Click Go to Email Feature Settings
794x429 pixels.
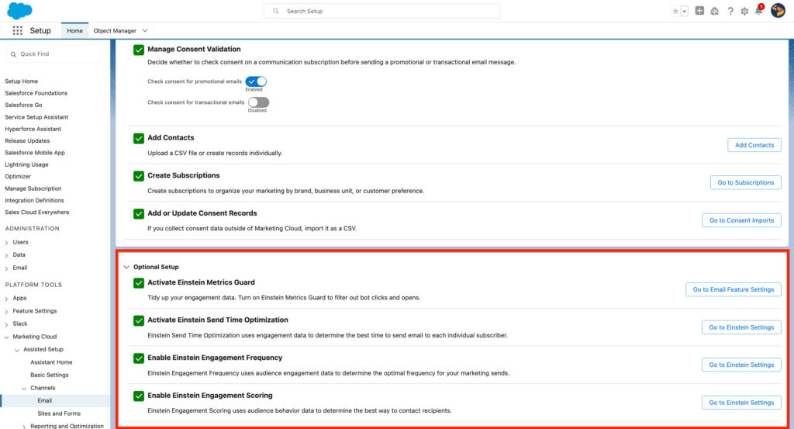[733, 289]
